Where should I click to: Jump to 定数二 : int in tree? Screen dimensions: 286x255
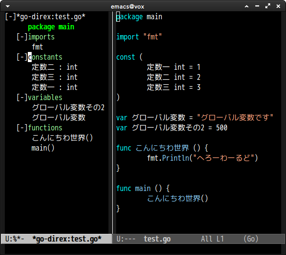pyautogui.click(x=55, y=67)
